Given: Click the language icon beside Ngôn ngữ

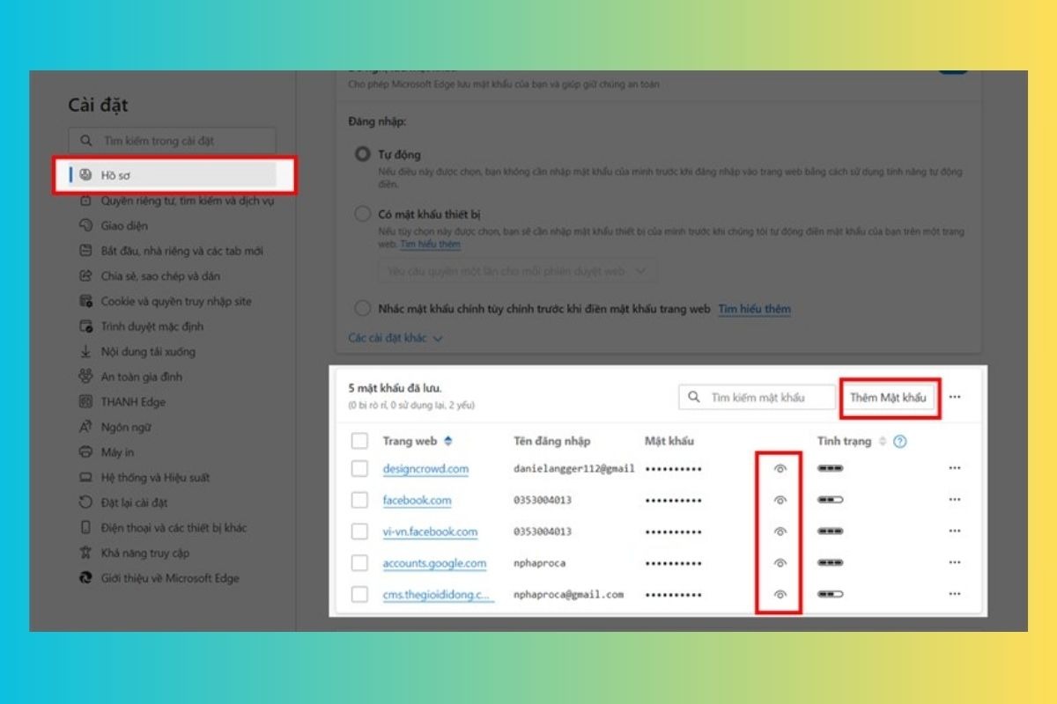Looking at the screenshot, I should point(85,427).
